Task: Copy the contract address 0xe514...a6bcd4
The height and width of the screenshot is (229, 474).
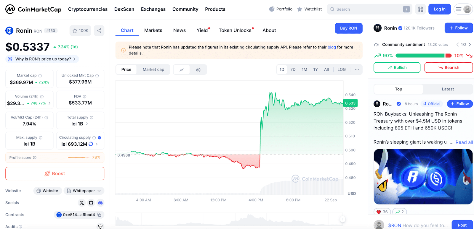Action: tap(99, 215)
